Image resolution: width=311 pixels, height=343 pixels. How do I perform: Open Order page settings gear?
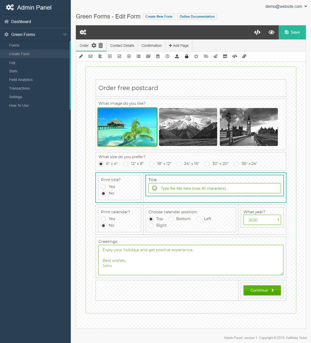tap(94, 46)
